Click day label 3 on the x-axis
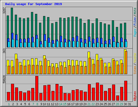The image size is (138, 107). (17, 104)
